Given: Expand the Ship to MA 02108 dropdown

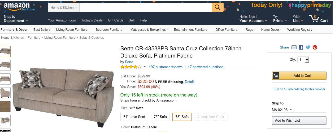Looking at the screenshot, I should [282, 110].
